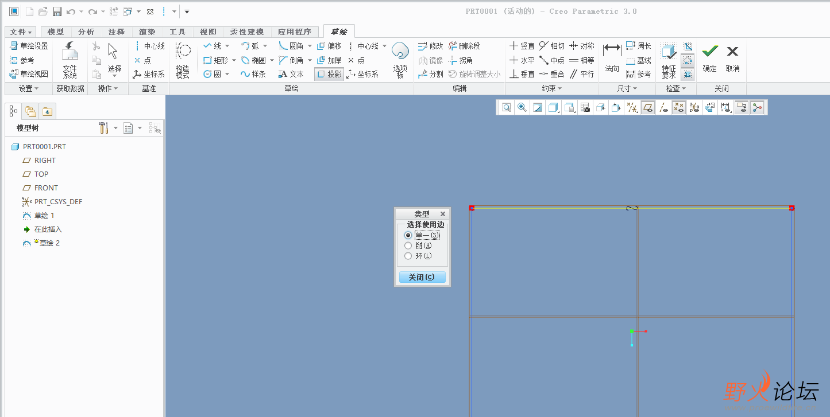830x417 pixels.
Task: Open the File menu
Action: (21, 32)
